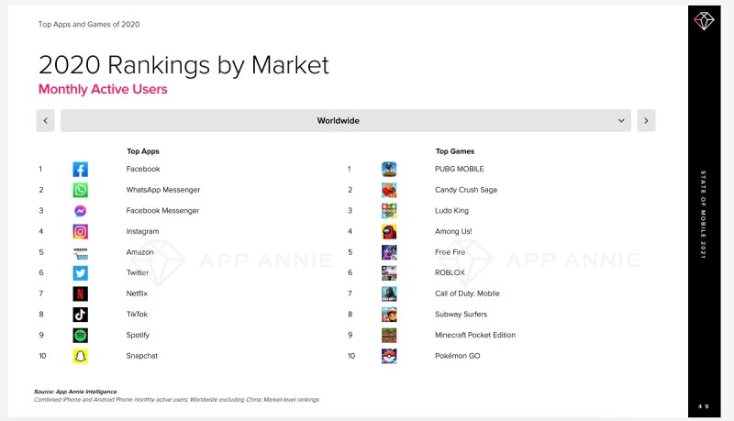Screen dimensions: 734x421
Task: Select the PUBG MOBILE game icon
Action: point(389,170)
